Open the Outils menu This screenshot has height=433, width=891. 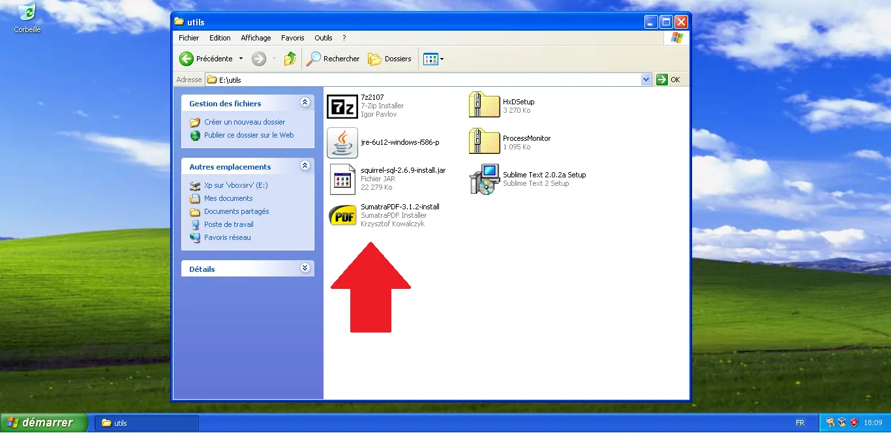(323, 38)
